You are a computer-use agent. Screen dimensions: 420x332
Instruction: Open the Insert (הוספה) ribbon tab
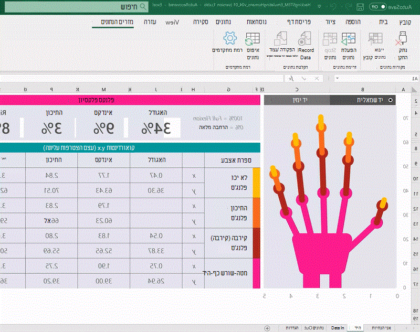click(x=353, y=22)
